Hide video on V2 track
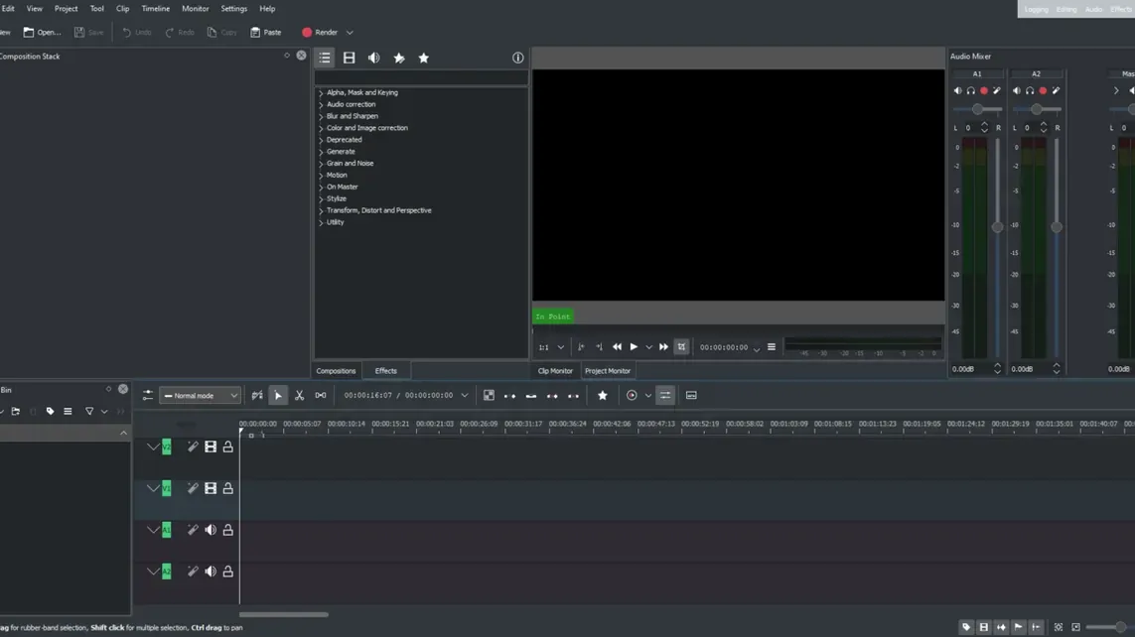1135x637 pixels. tap(210, 446)
